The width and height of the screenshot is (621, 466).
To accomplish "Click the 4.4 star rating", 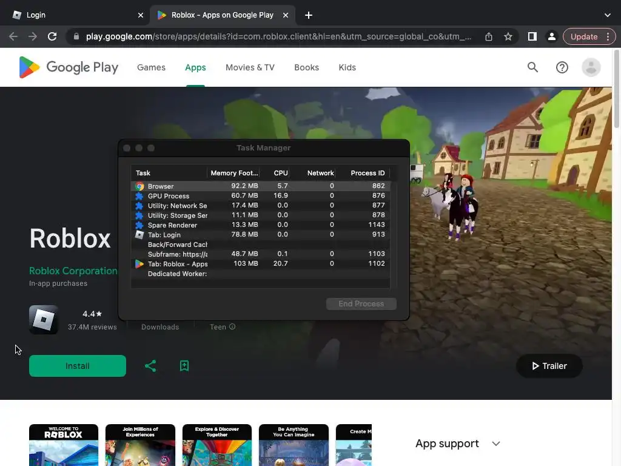I will tap(92, 314).
